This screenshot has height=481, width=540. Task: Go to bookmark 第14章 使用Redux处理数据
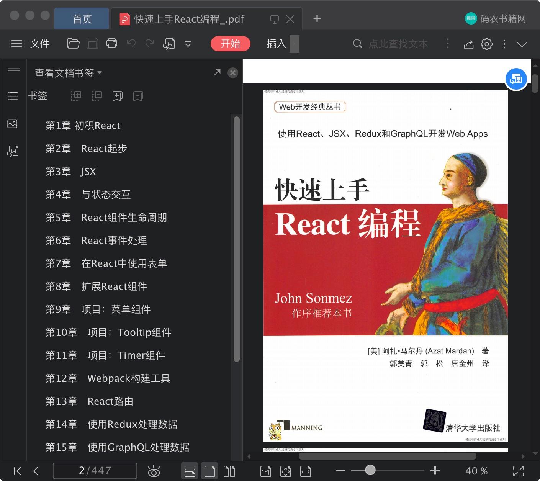pos(111,424)
